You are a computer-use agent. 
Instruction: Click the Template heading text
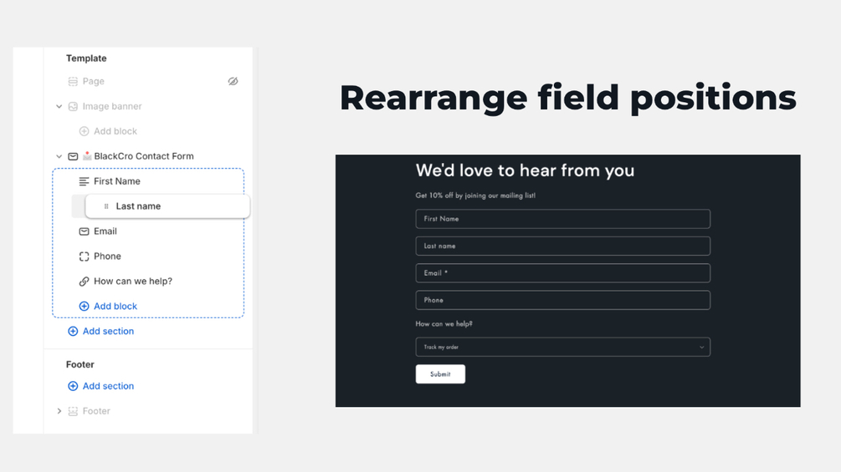(x=86, y=58)
